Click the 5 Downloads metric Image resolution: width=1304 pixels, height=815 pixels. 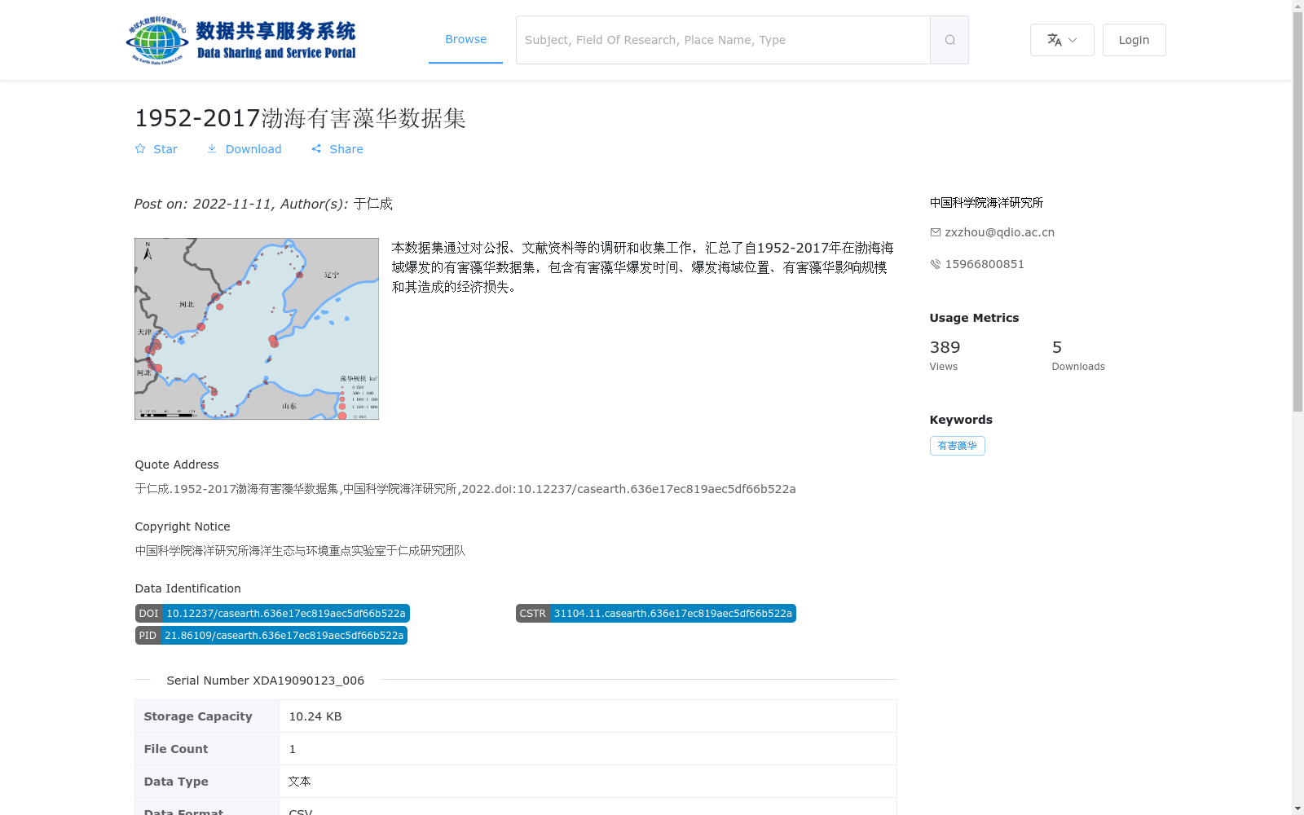(x=1078, y=355)
